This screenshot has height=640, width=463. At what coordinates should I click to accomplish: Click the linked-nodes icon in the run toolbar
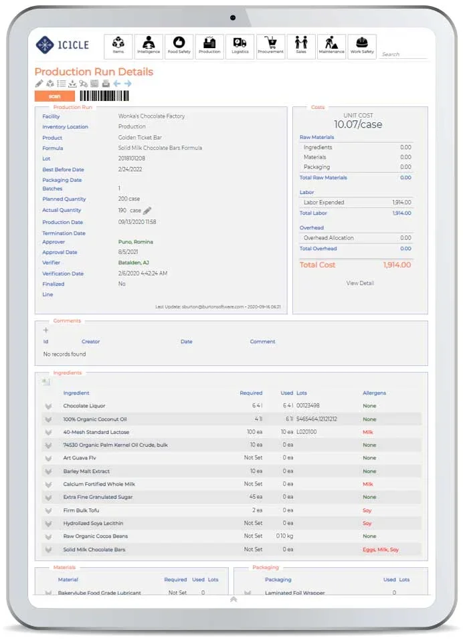(83, 84)
